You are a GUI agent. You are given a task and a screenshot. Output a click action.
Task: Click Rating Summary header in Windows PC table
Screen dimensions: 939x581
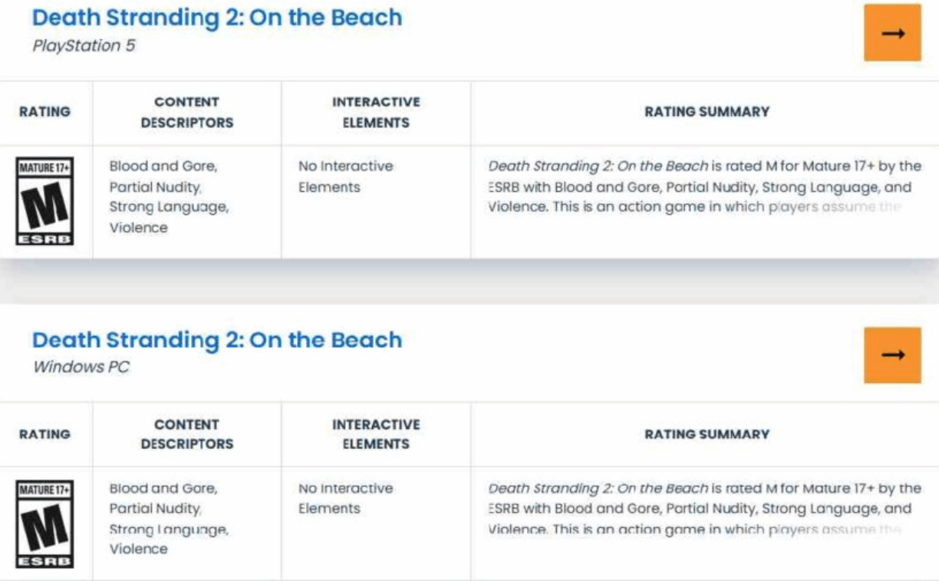[x=707, y=434]
